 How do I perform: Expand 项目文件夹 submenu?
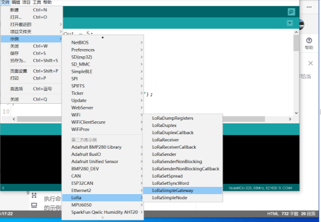(x=32, y=31)
